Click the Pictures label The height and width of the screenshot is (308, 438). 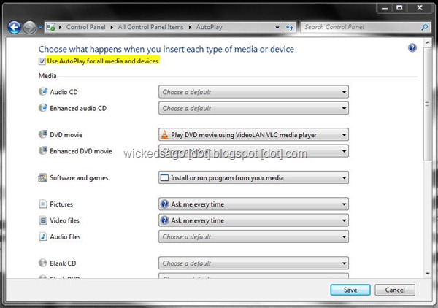coord(61,204)
